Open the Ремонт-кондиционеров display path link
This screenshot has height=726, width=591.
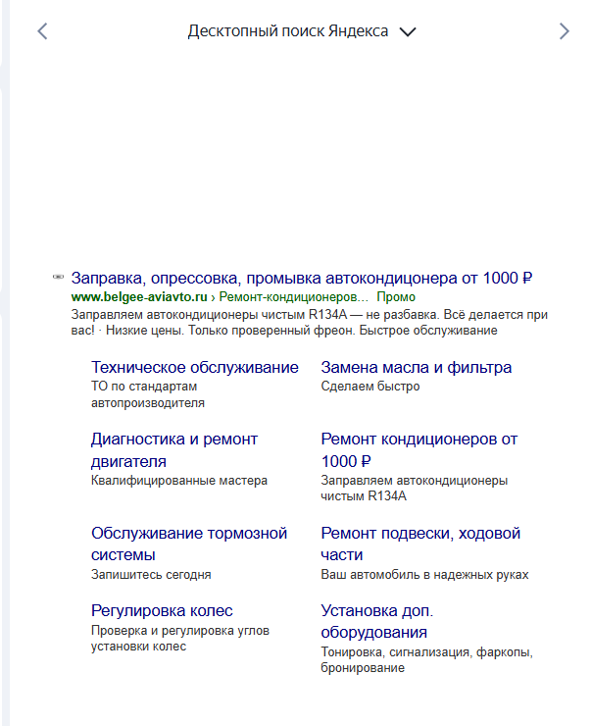pyautogui.click(x=294, y=297)
